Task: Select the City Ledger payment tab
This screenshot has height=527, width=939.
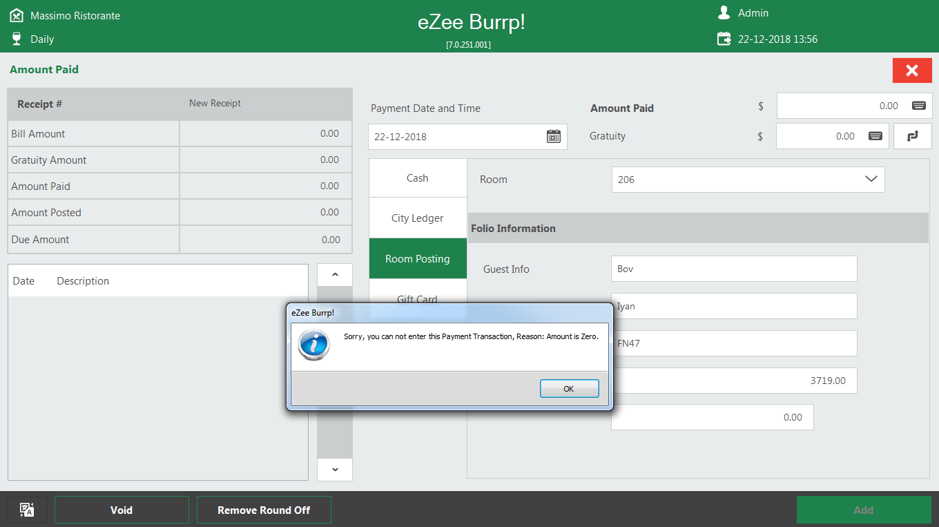Action: 418,218
